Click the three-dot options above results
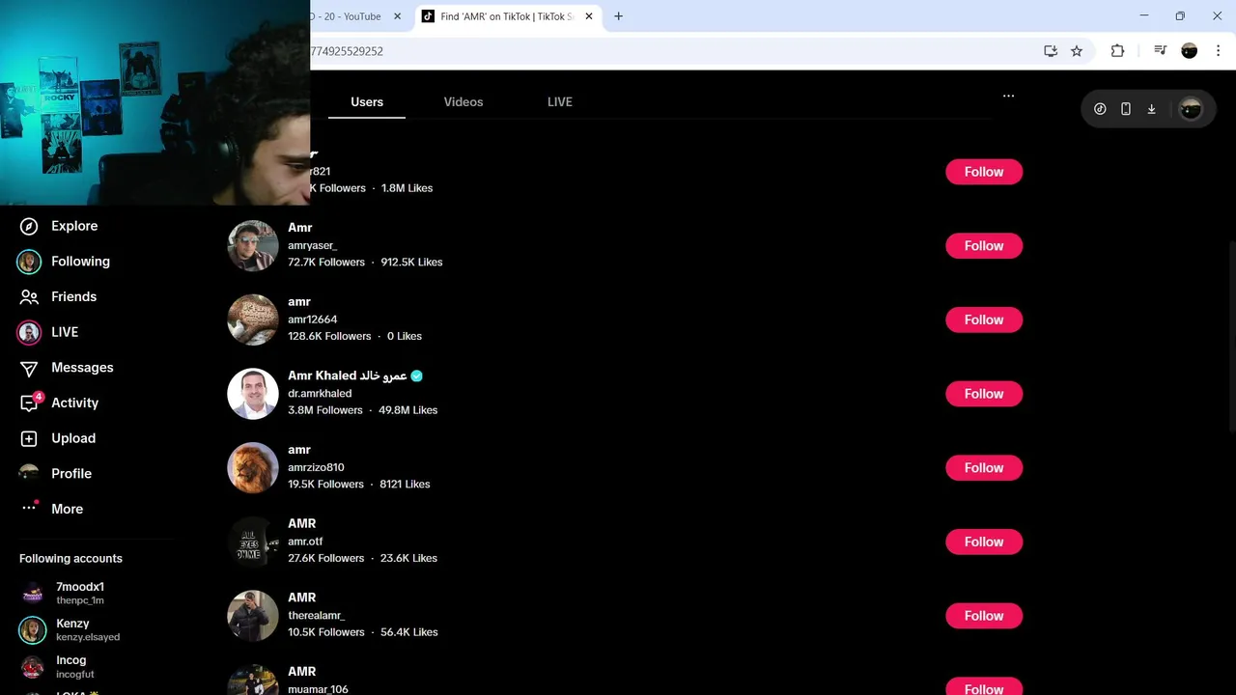 point(1008,96)
